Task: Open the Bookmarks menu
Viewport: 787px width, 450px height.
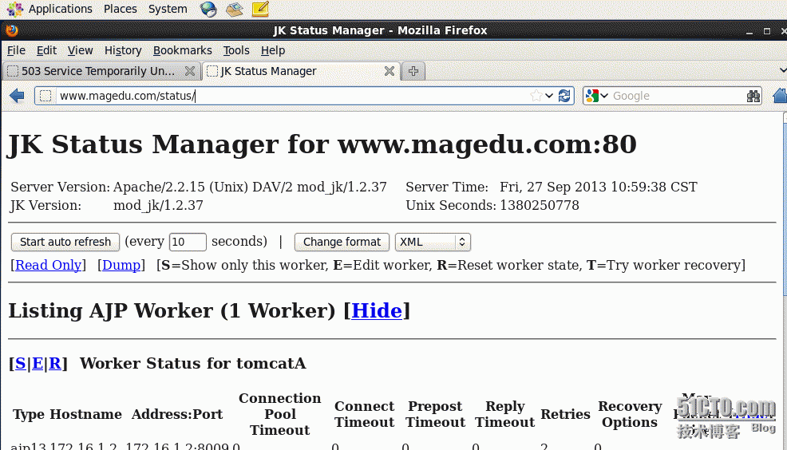Action: click(x=182, y=51)
